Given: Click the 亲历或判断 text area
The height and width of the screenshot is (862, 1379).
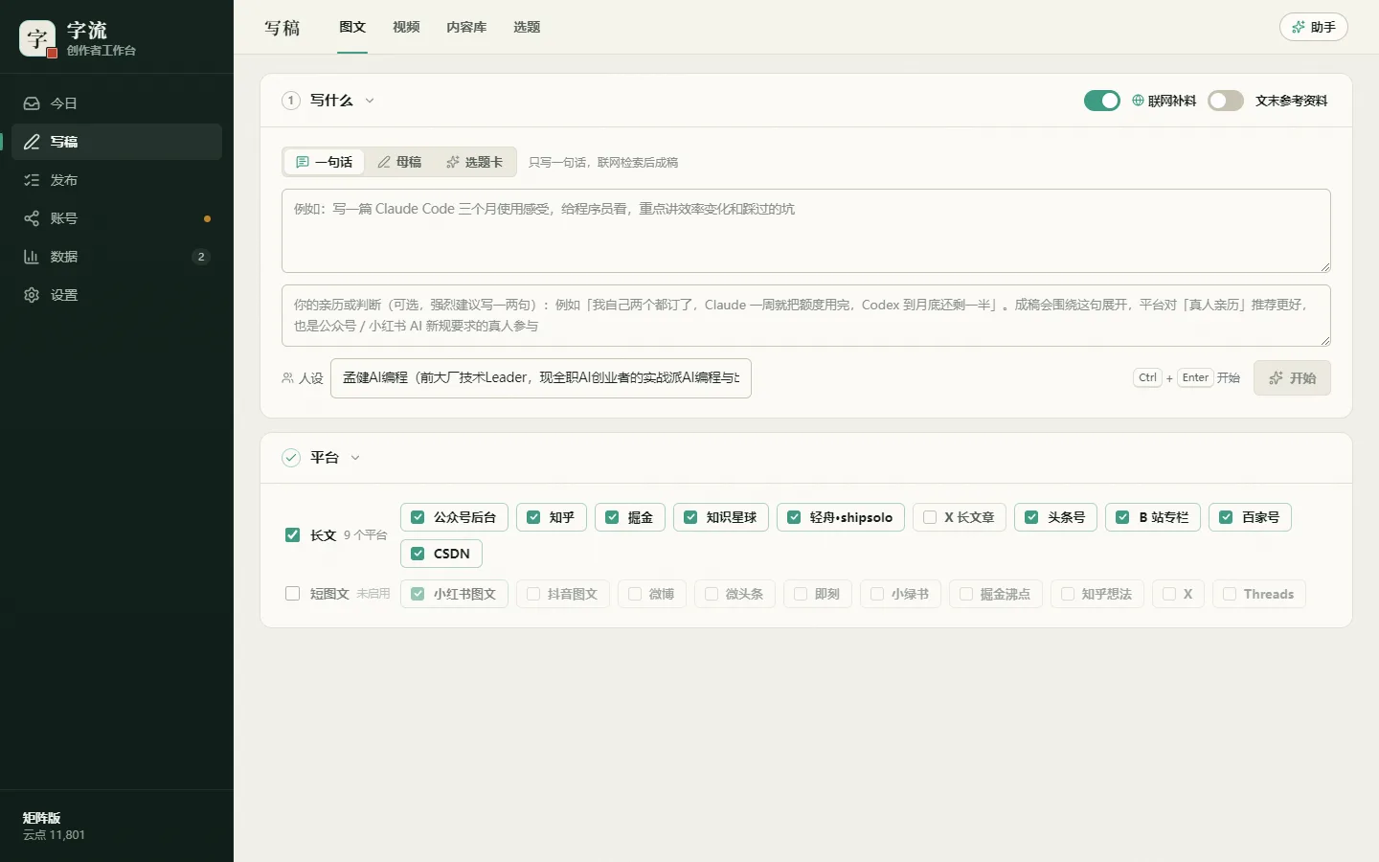Looking at the screenshot, I should pos(806,315).
